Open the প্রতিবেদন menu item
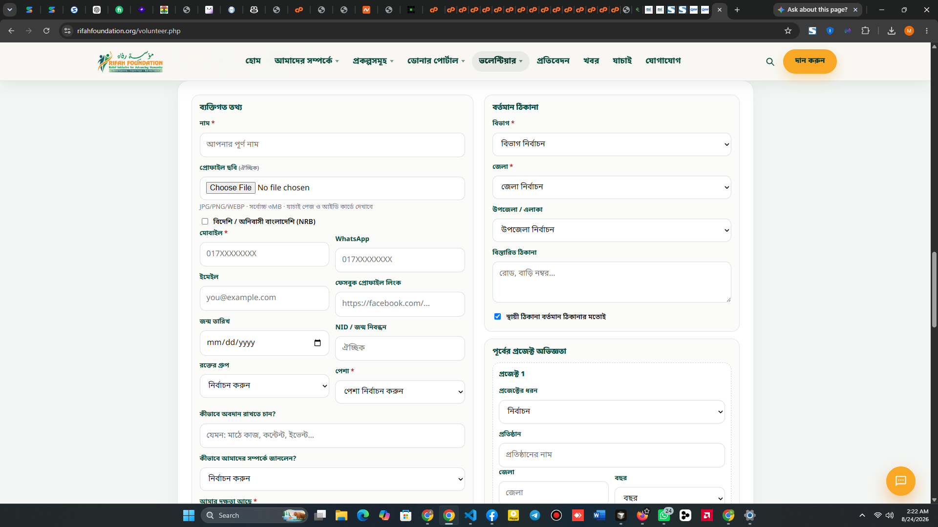The image size is (938, 527). [x=553, y=61]
